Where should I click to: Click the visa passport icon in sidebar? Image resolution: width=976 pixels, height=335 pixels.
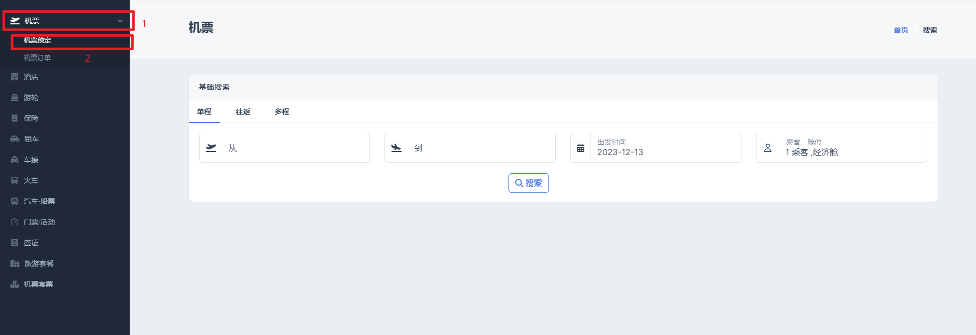[x=15, y=243]
